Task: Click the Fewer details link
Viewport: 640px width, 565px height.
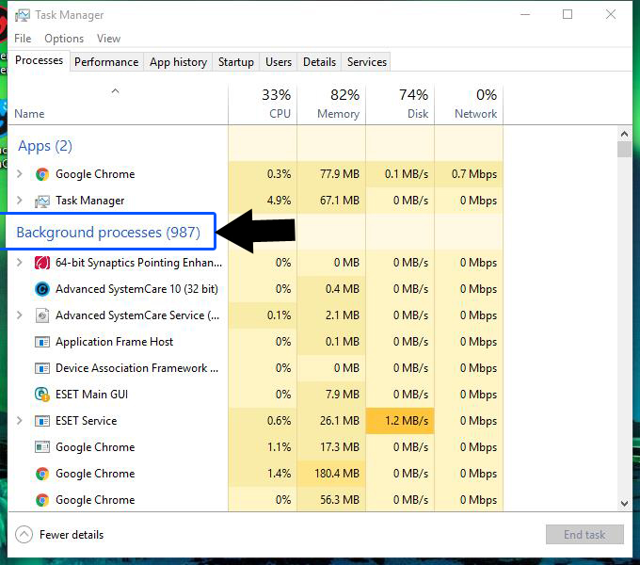Action: click(x=72, y=535)
